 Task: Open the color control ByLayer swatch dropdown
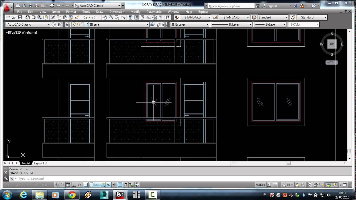coord(190,24)
